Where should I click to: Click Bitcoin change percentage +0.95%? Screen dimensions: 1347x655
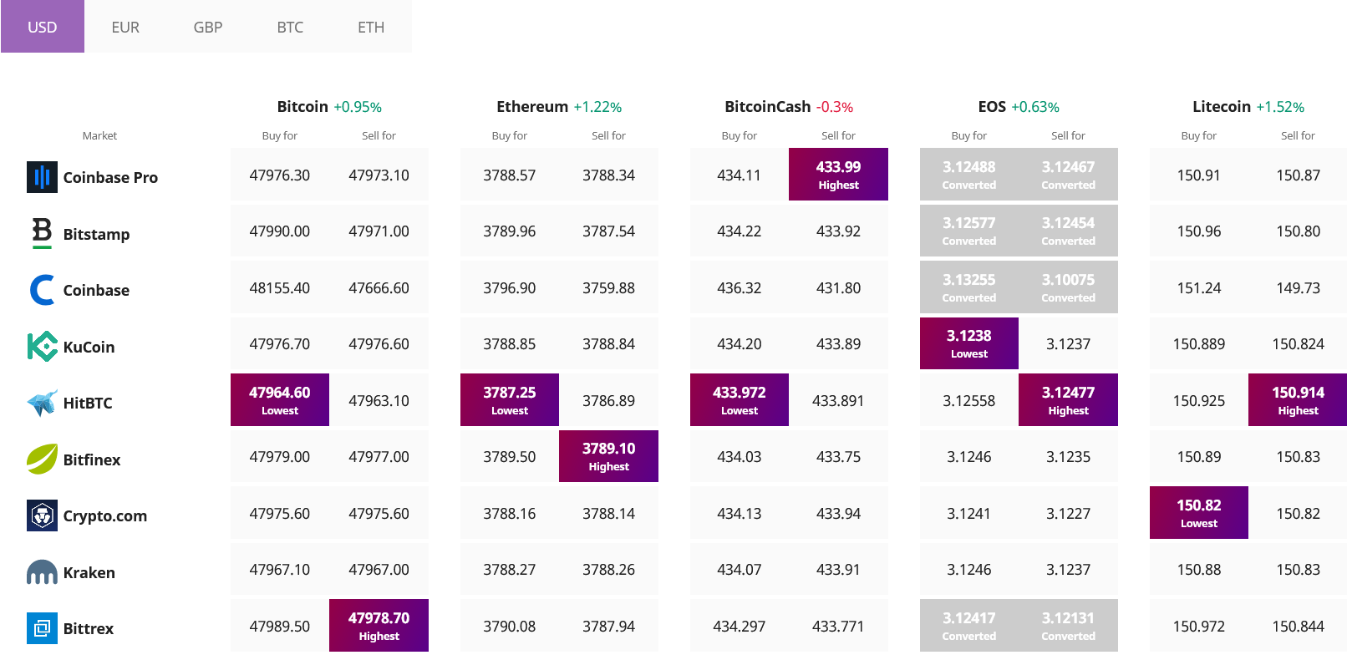(x=358, y=107)
